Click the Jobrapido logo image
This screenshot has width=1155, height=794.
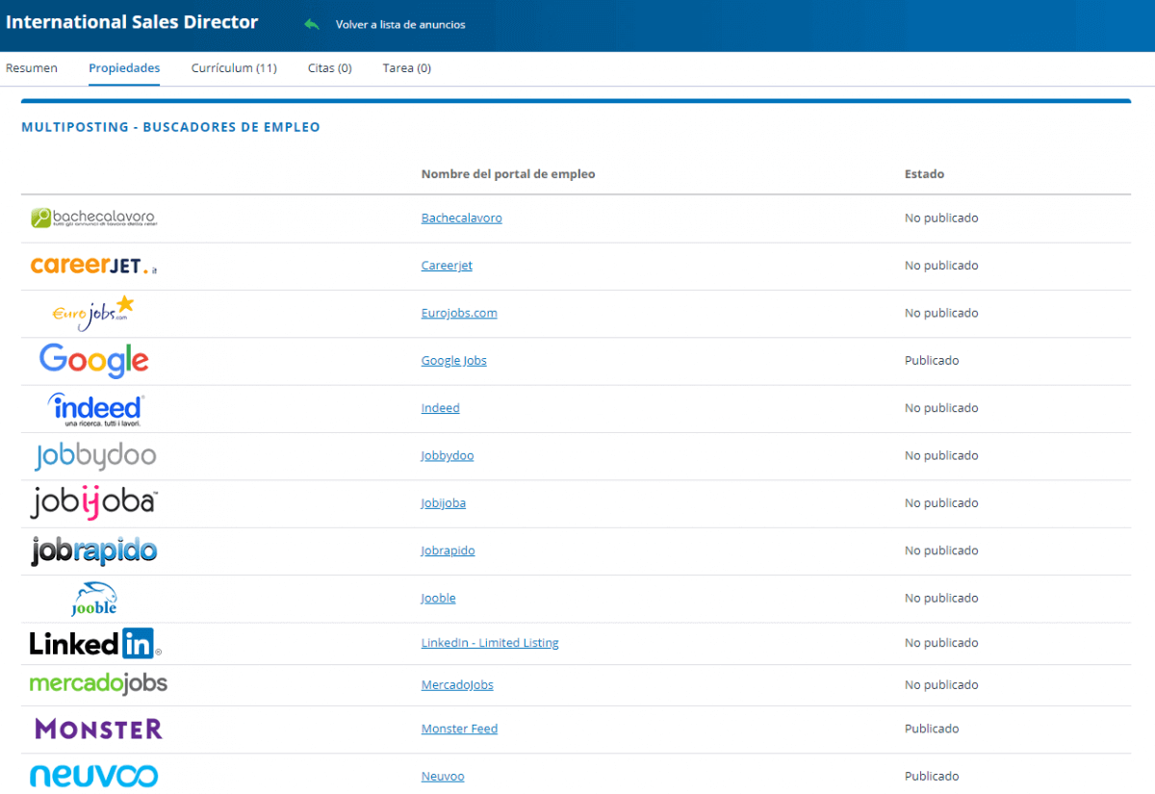[x=93, y=551]
